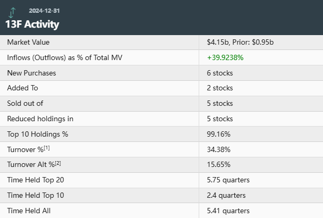Click the up-down arrows icon in header
323x218 pixels.
pos(12,11)
